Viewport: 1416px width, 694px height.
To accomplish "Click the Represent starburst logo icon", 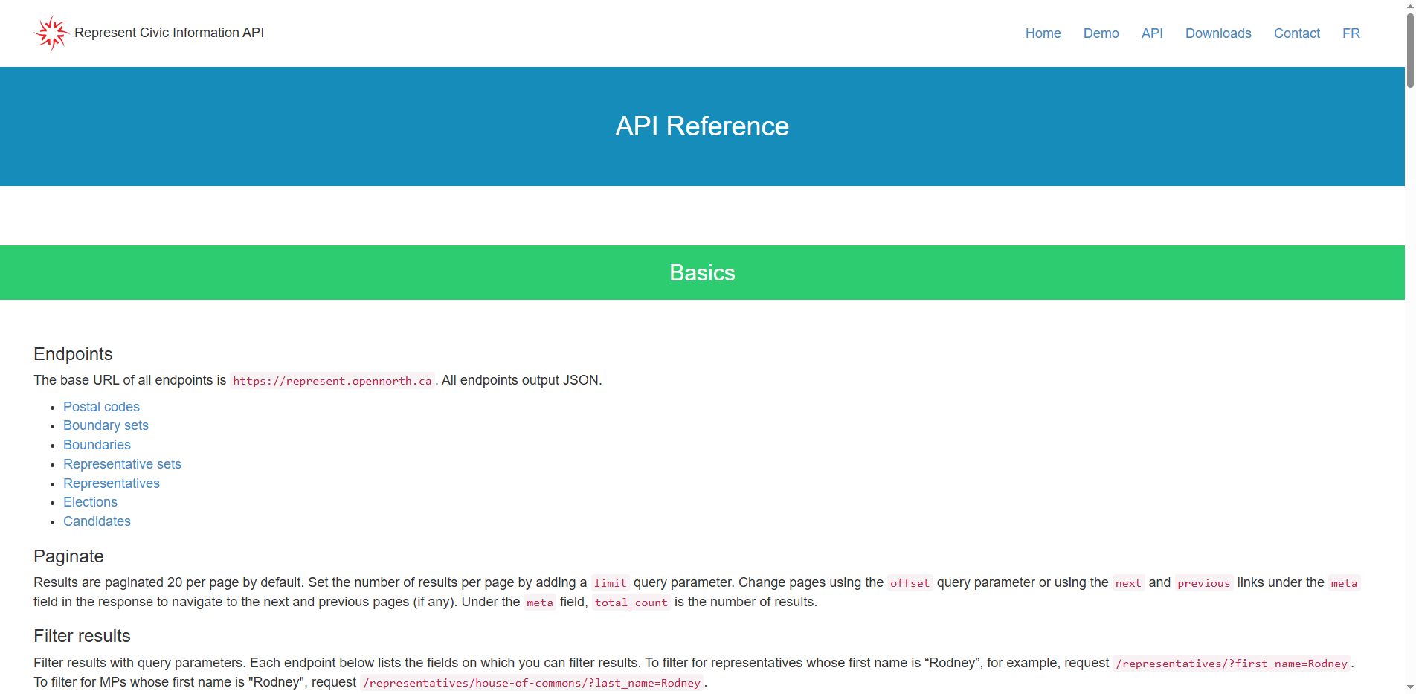I will 51,33.
